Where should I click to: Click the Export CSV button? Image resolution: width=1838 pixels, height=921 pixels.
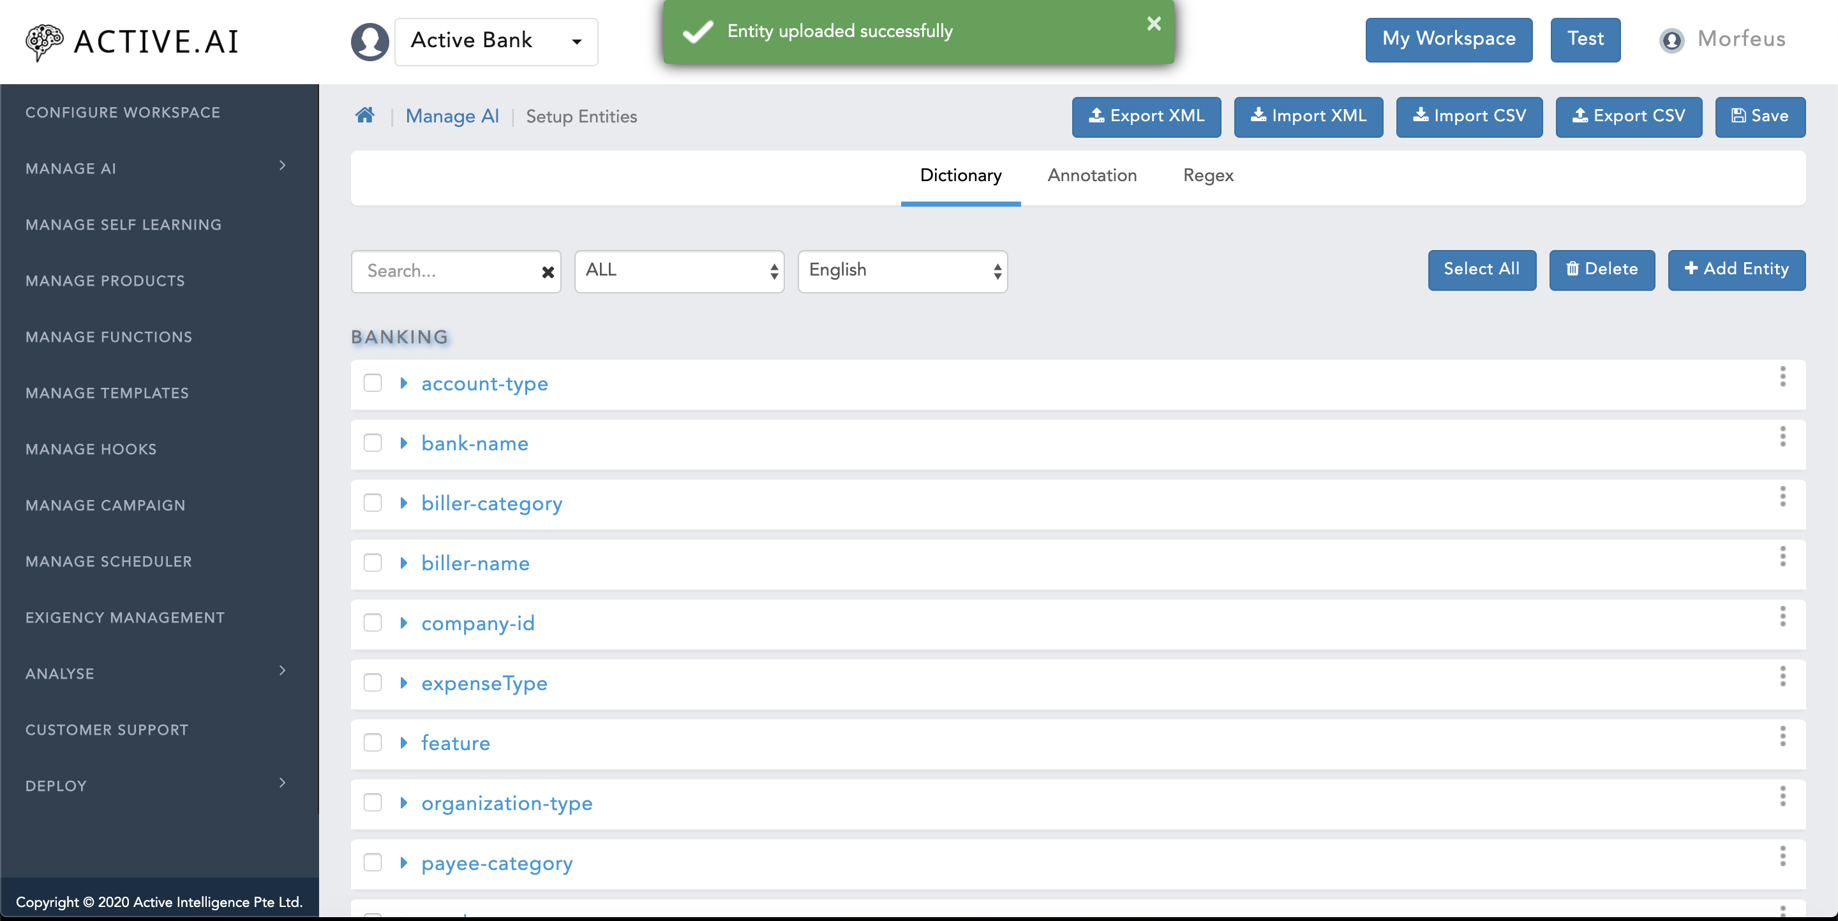point(1628,116)
